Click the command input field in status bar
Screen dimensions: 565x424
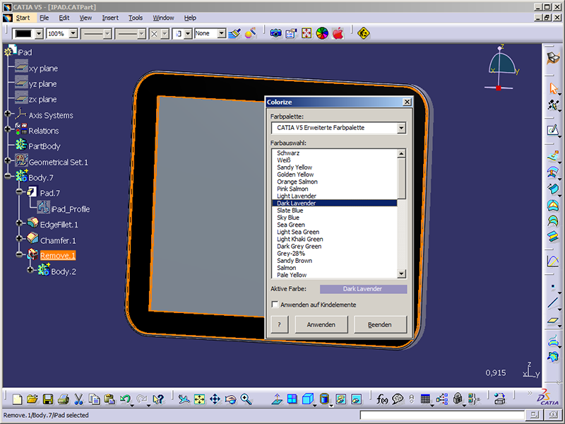[442, 416]
